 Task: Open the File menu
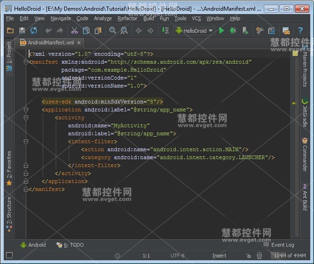[x=10, y=18]
